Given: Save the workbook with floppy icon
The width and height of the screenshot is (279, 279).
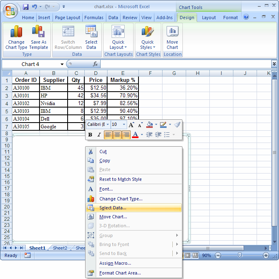Looking at the screenshot, I should point(26,7).
